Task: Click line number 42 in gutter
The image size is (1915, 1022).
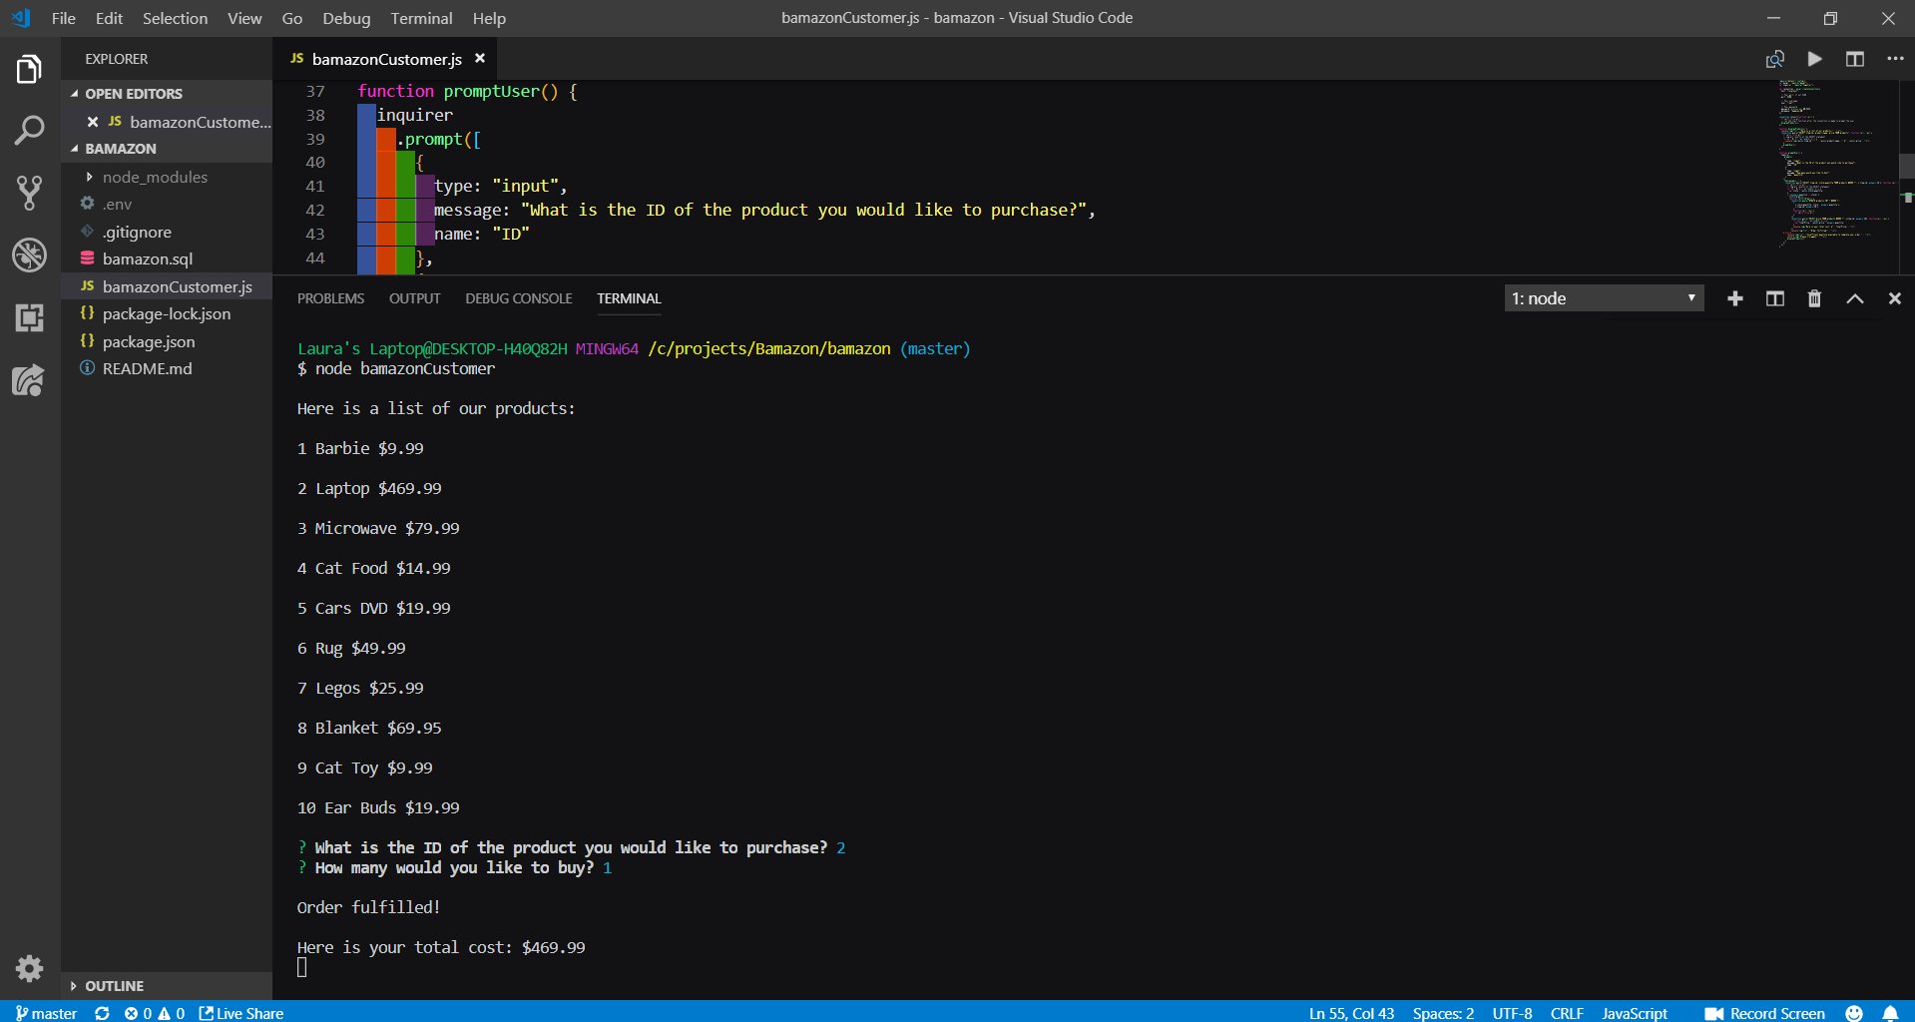Action: 314,210
